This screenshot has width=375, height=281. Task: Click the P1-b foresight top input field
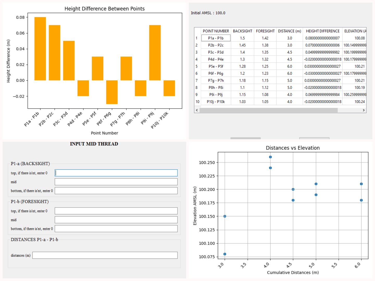pos(116,211)
